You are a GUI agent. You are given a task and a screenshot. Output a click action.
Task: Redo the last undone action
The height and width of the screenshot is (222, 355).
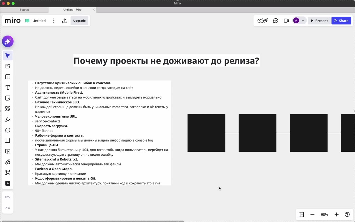(8, 208)
